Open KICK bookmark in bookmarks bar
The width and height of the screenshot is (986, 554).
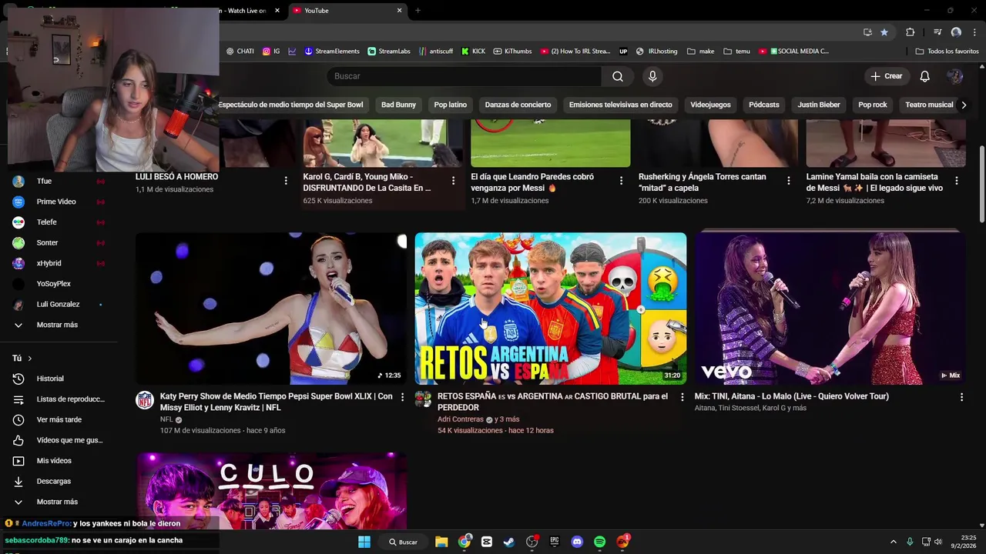[473, 52]
